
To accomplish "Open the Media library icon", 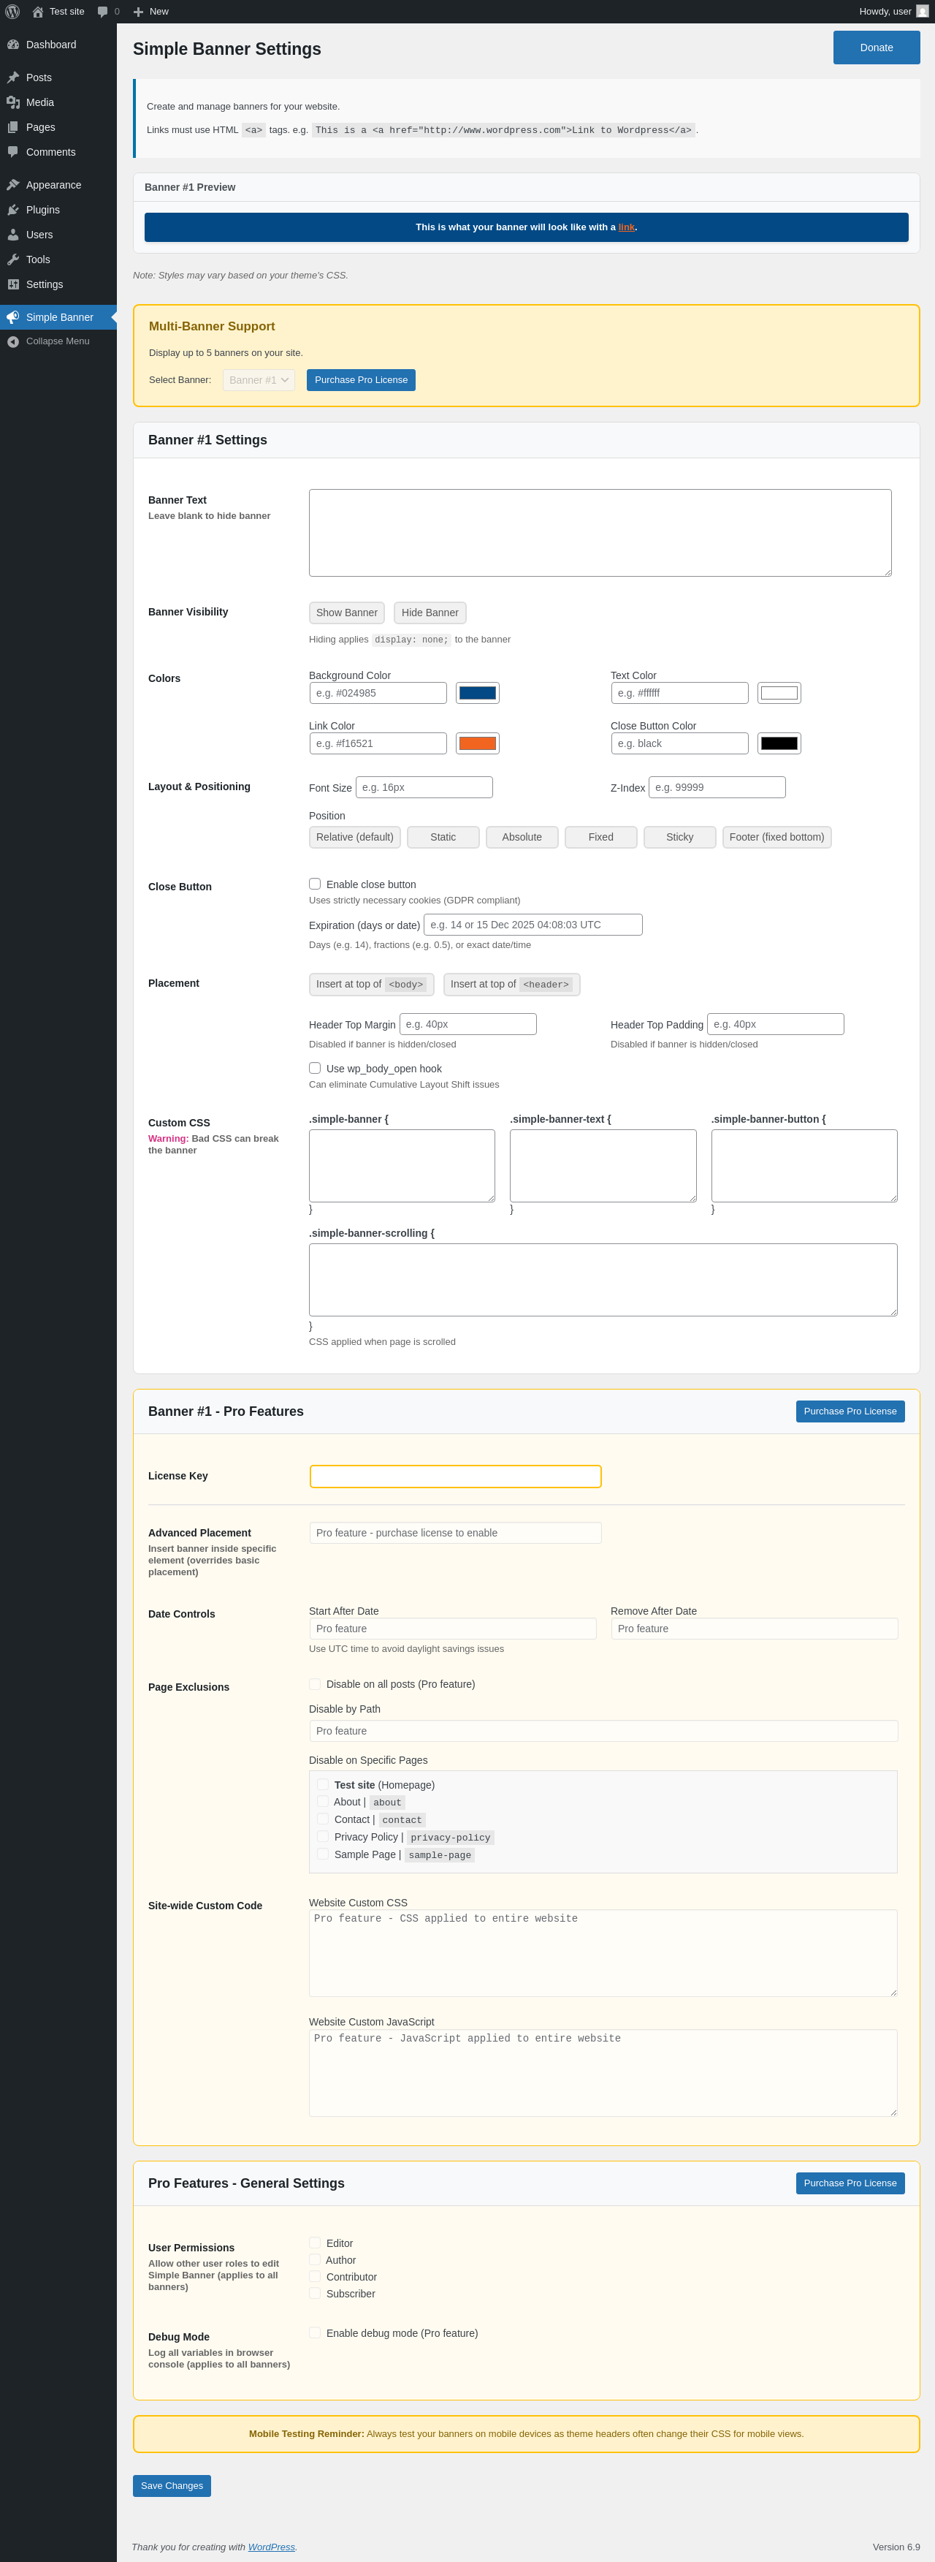I will (13, 102).
